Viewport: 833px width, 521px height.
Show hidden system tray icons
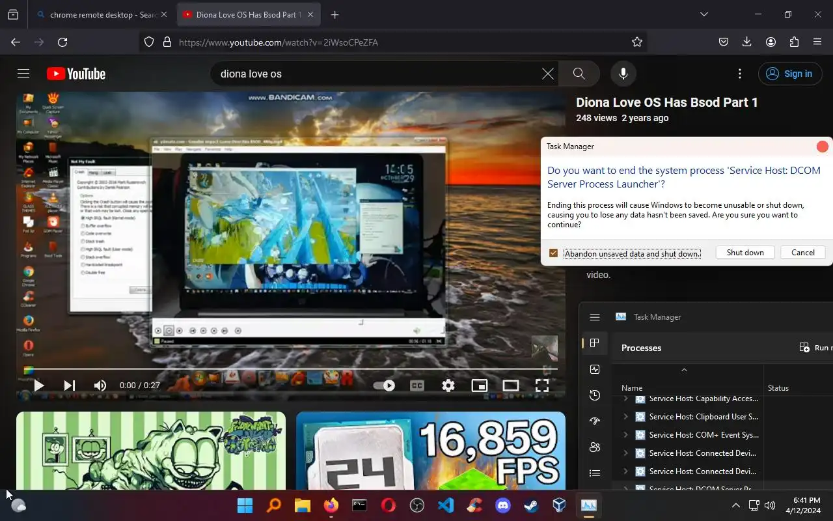point(736,505)
